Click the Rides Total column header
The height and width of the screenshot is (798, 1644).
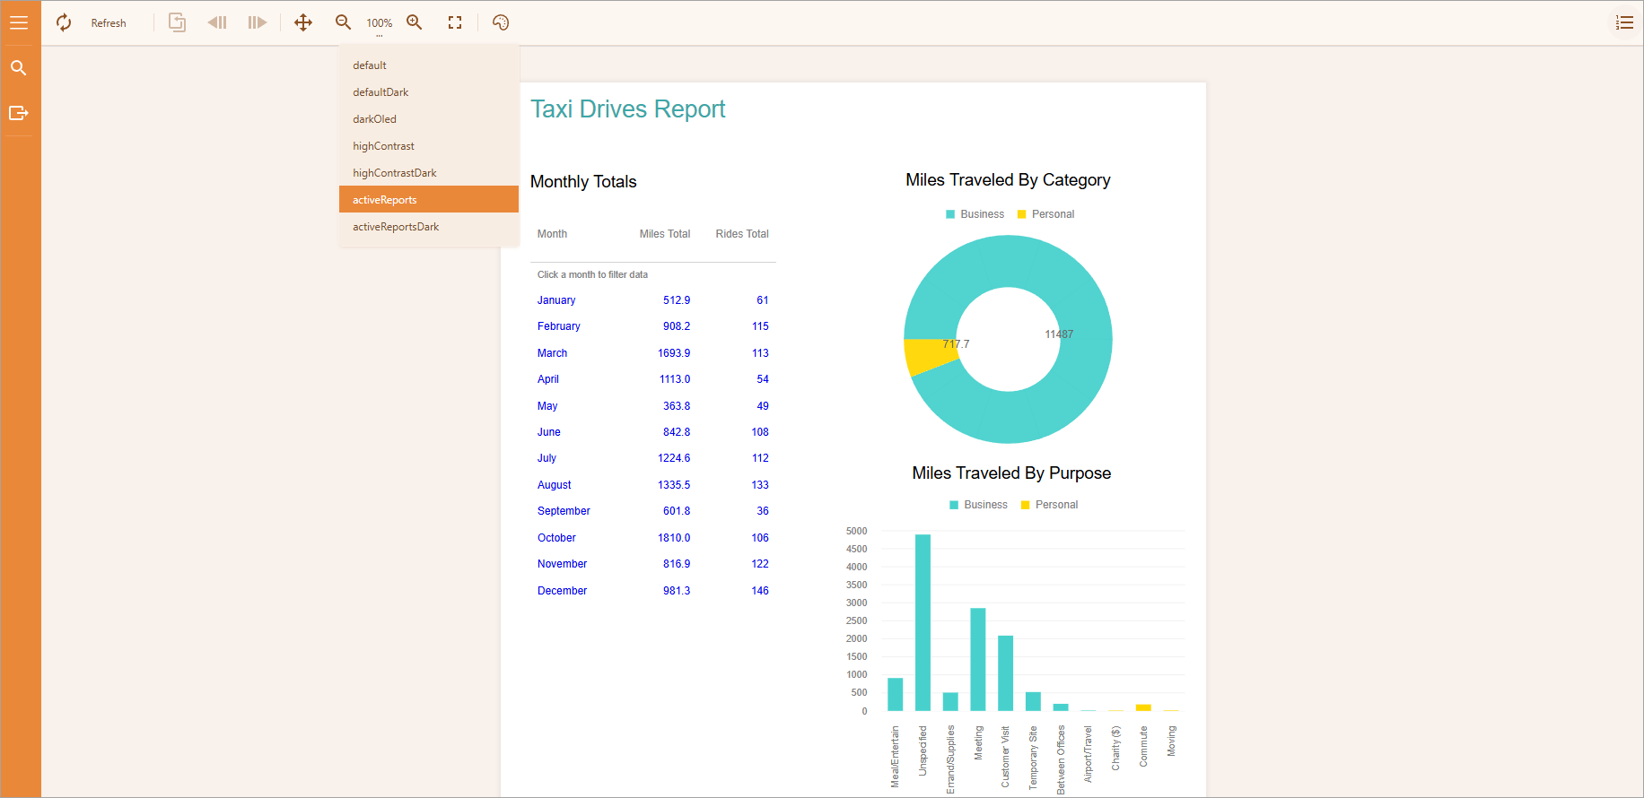coord(742,234)
